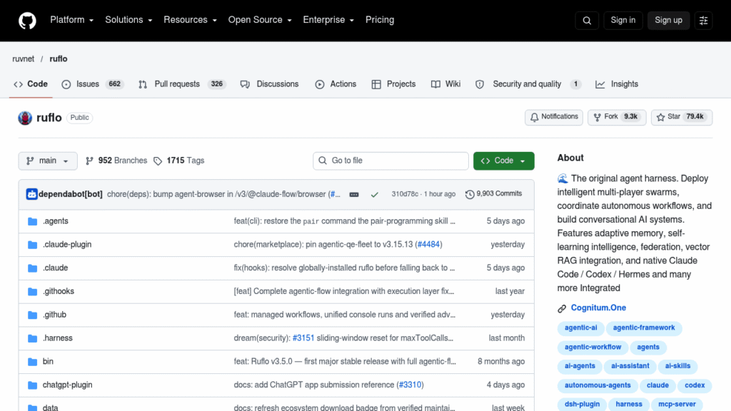Expand the Resources menu
Screen dimensions: 731x411
(190, 20)
